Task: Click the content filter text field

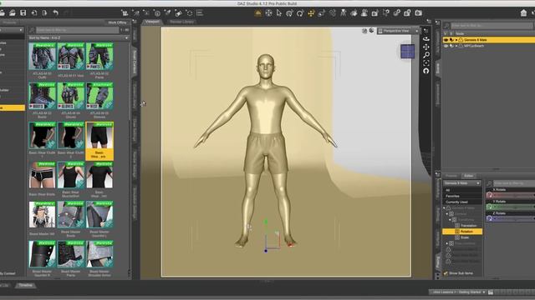Action: (x=77, y=30)
